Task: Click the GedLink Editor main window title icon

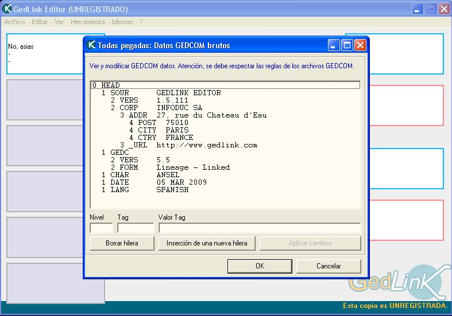Action: tap(7, 9)
